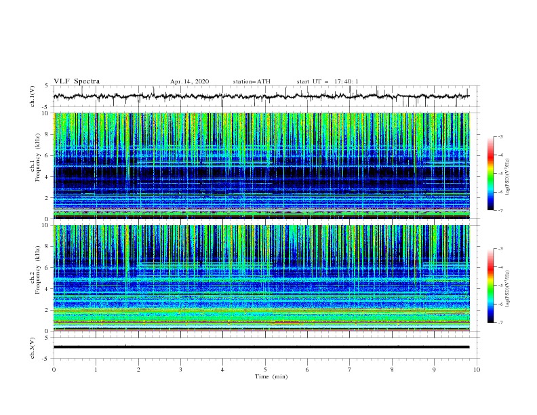The width and height of the screenshot is (537, 415).
Task: Click the "ch.3(V)" waveform axis label
Action: click(x=33, y=348)
